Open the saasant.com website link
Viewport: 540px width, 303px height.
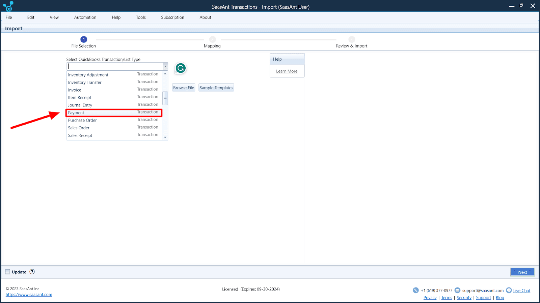coord(29,295)
